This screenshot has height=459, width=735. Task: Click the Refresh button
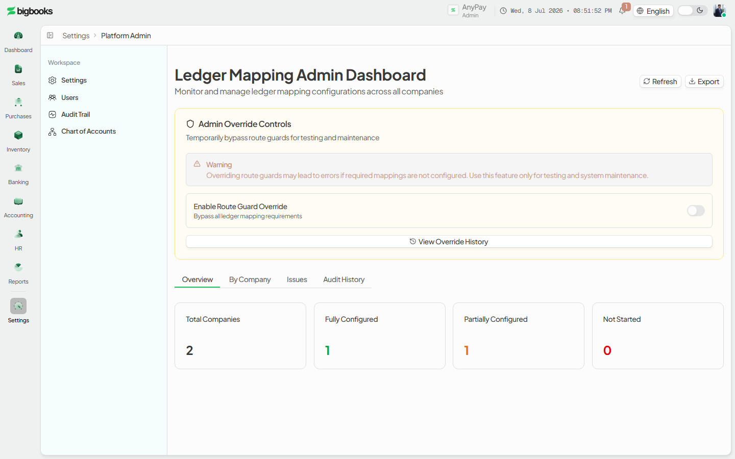pyautogui.click(x=660, y=82)
